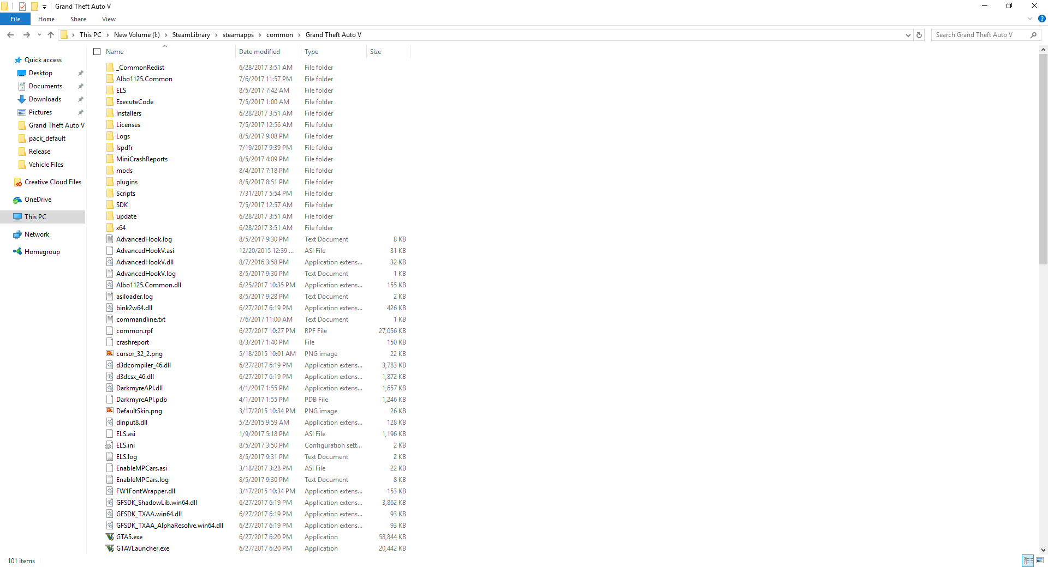Click the GTA5.exe application icon

coord(110,537)
